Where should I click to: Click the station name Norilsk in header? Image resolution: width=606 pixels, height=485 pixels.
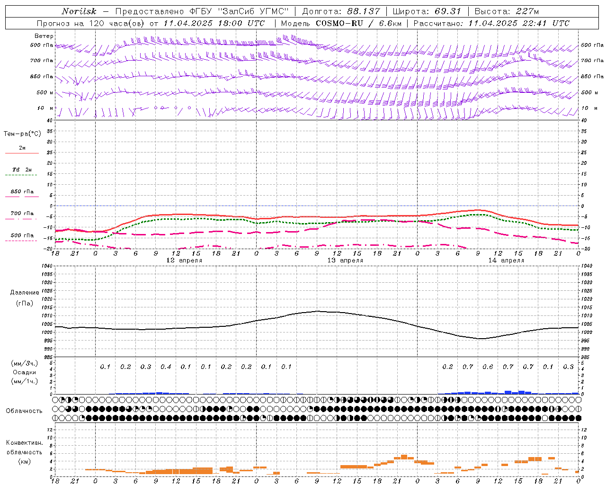coord(79,11)
